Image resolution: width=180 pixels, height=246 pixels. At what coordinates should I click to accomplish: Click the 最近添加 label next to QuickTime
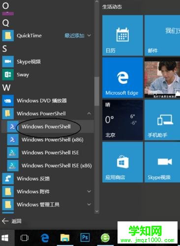[74, 35]
